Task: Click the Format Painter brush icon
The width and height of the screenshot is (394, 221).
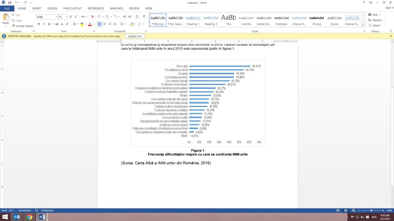Action: coord(13,26)
